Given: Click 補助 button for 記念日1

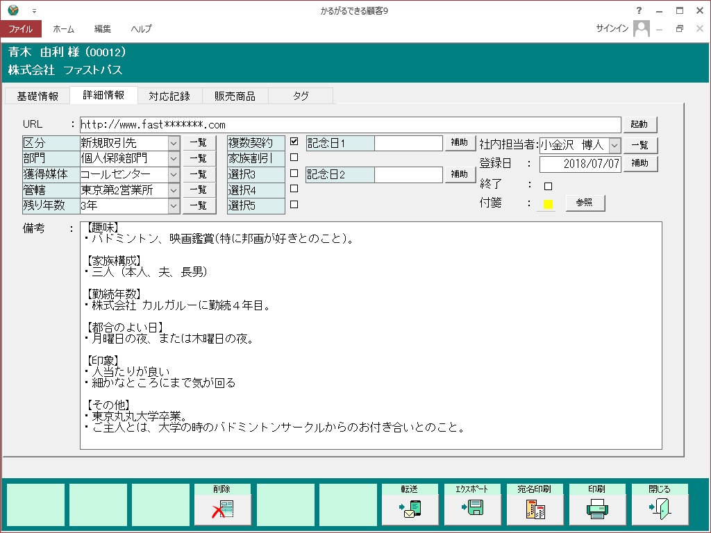Looking at the screenshot, I should point(460,143).
